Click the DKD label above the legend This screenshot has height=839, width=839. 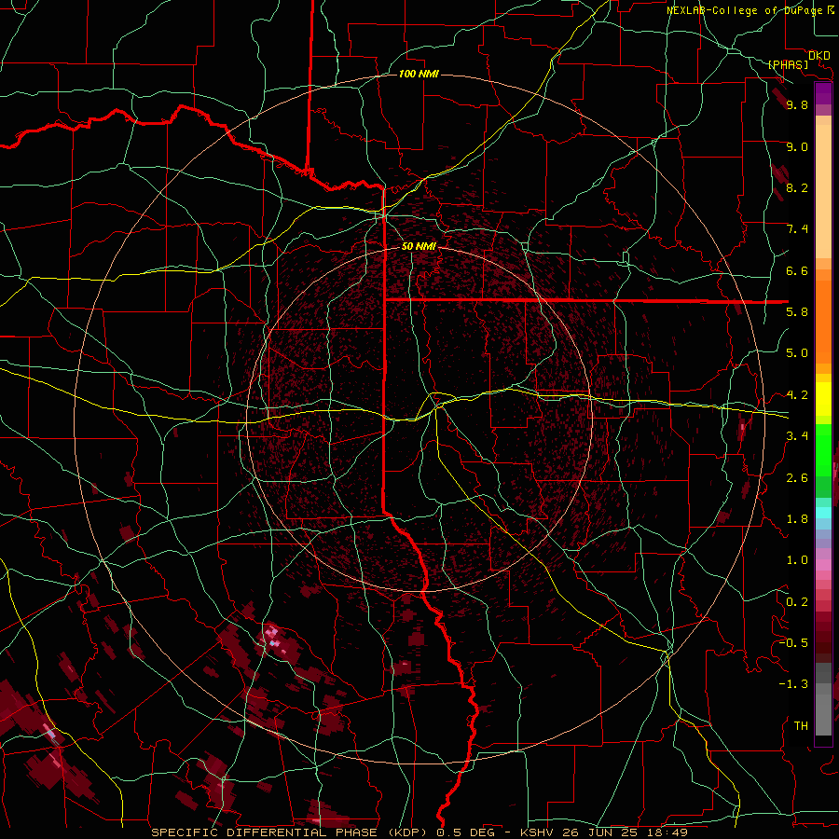click(x=818, y=56)
